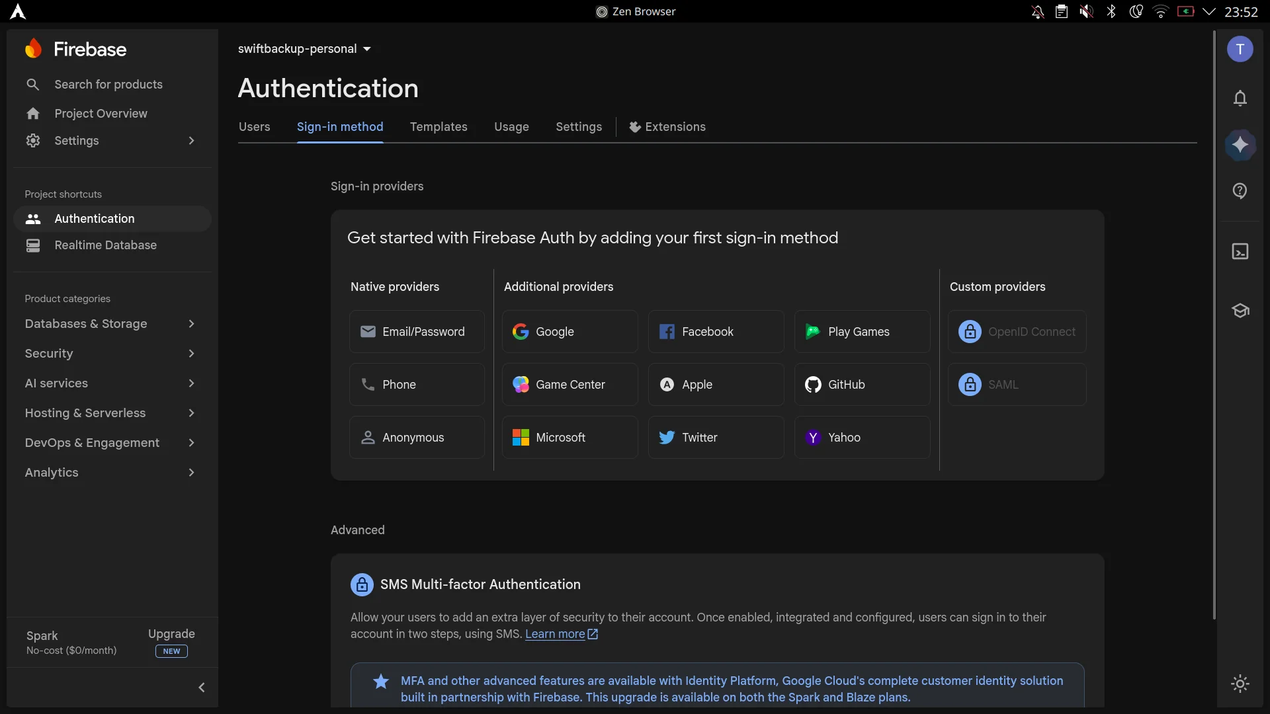Select the Play Games provider

(863, 332)
